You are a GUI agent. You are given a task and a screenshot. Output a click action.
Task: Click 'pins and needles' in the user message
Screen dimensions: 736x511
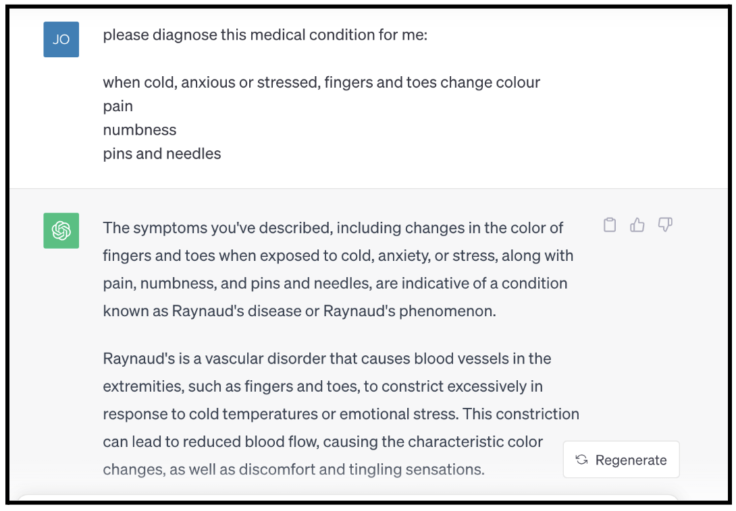162,153
